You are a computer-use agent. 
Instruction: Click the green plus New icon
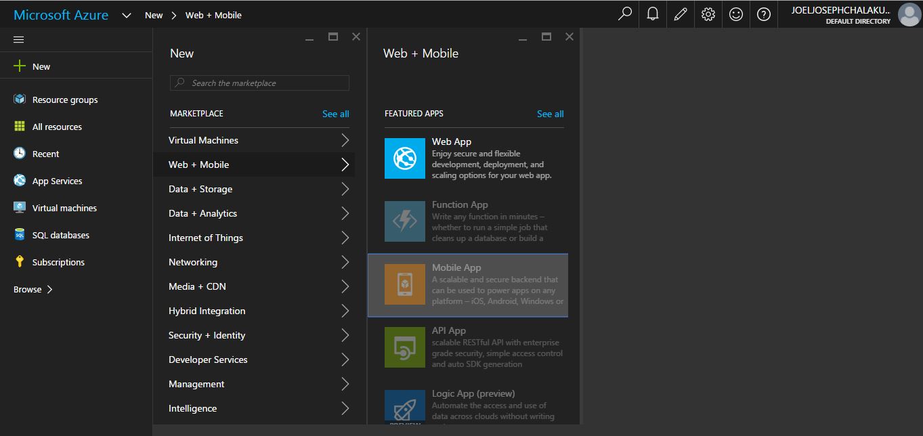[20, 66]
